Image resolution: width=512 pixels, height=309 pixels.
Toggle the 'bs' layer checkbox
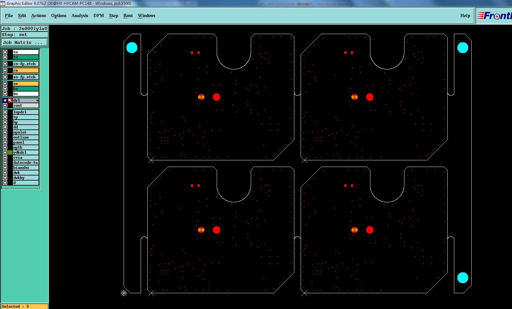tap(5, 89)
